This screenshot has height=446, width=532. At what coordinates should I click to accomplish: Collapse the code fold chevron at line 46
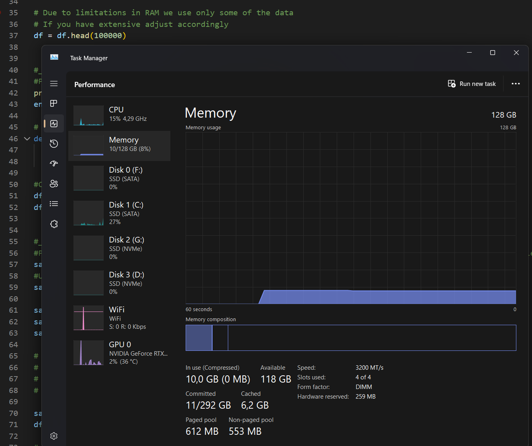27,138
